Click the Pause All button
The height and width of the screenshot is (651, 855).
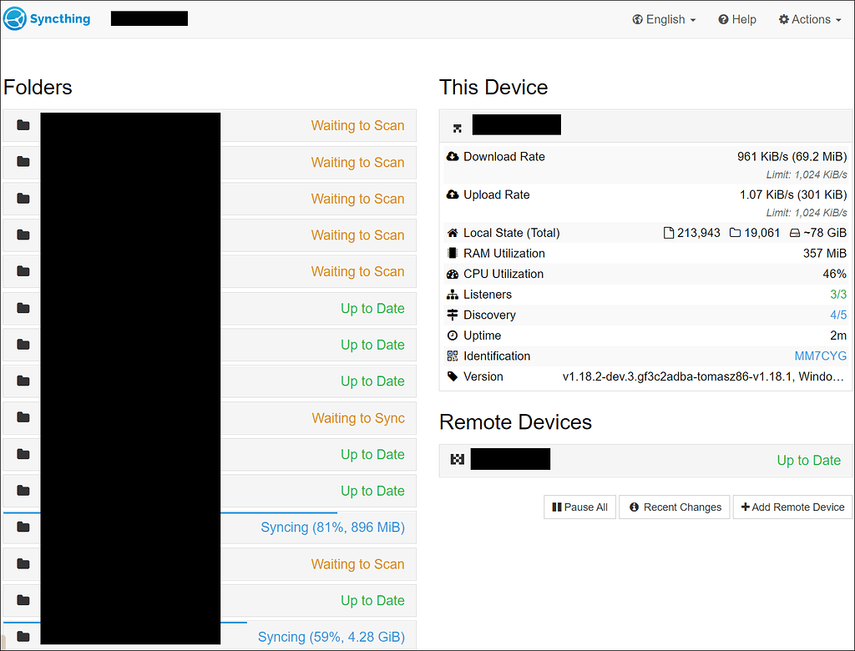point(579,507)
